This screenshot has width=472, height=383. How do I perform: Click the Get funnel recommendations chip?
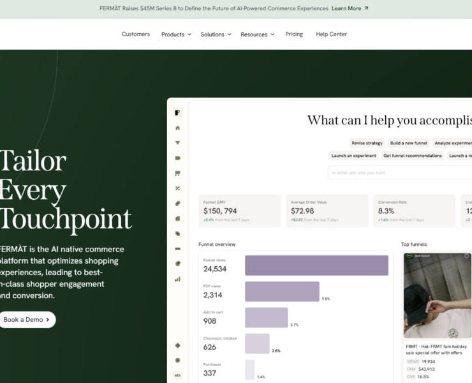[x=413, y=156]
